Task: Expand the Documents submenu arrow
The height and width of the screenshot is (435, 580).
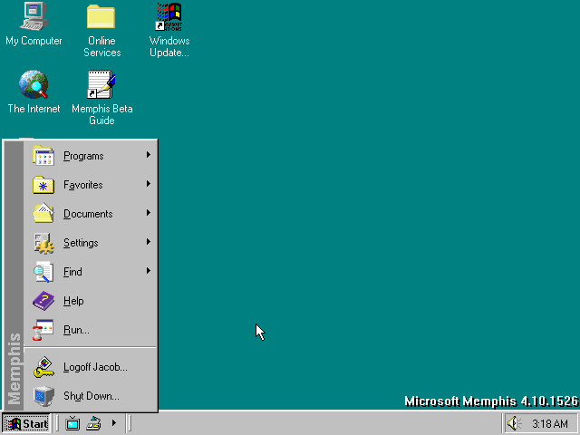Action: 149,213
